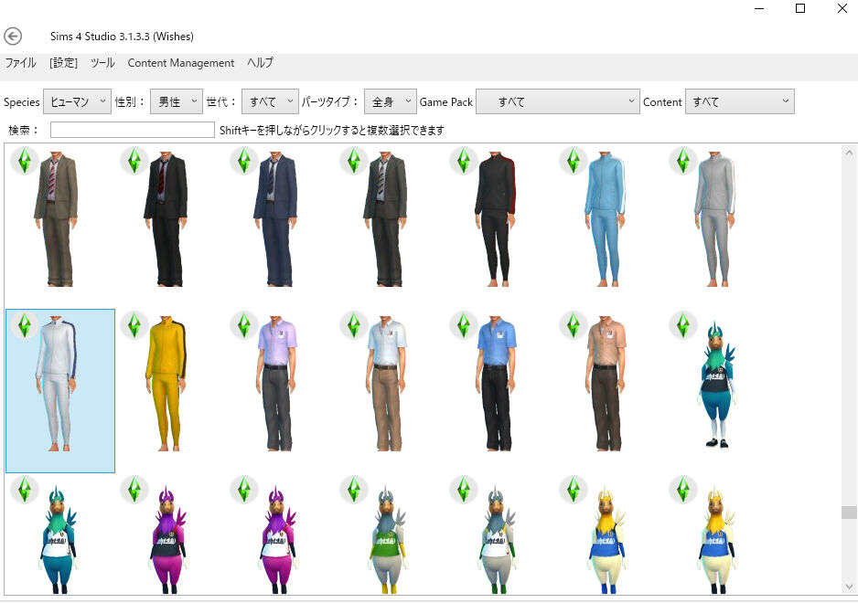
Task: Go back using the circular arrow icon
Action: pyautogui.click(x=13, y=37)
